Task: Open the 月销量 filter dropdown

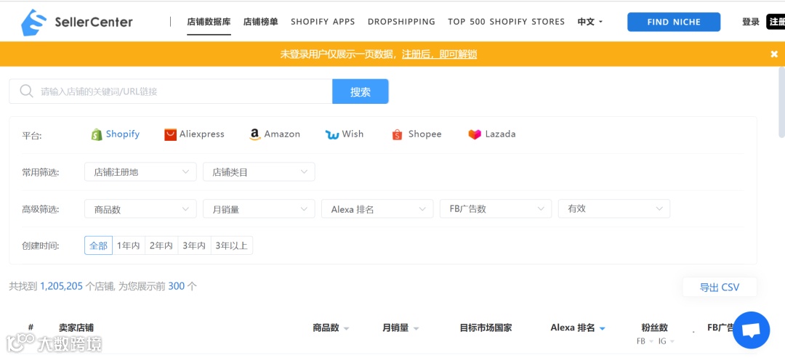Action: (259, 208)
